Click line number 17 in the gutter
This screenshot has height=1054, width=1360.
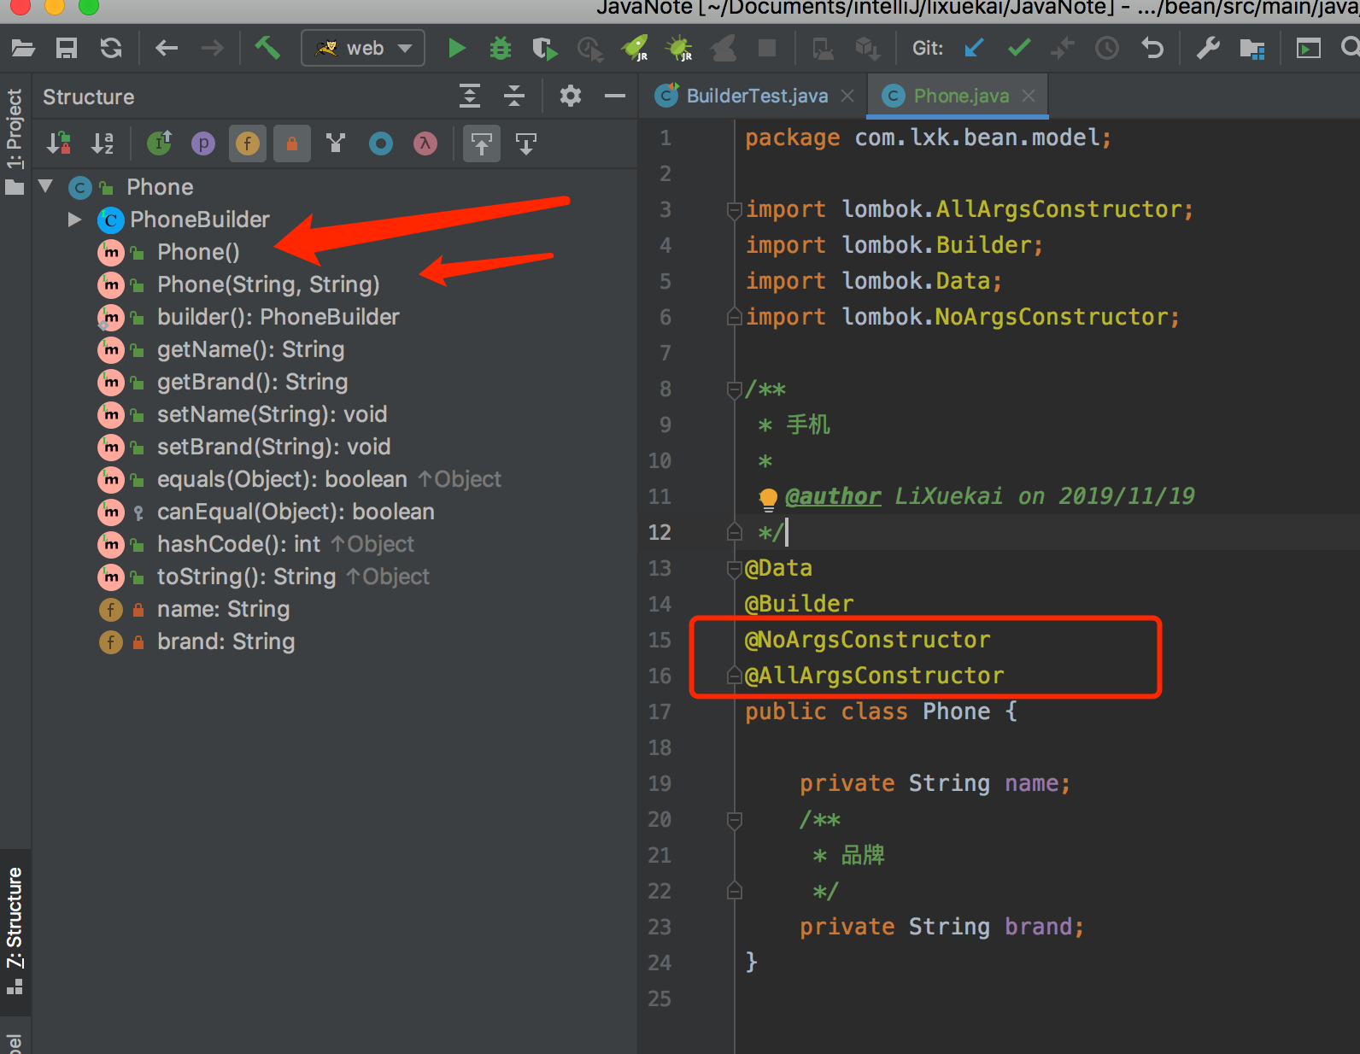point(659,711)
